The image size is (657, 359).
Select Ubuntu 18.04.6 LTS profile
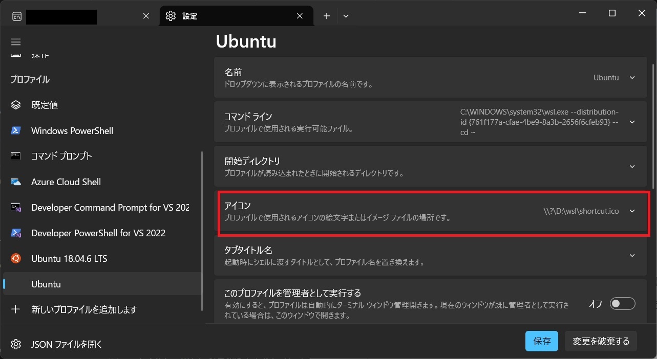(x=102, y=258)
